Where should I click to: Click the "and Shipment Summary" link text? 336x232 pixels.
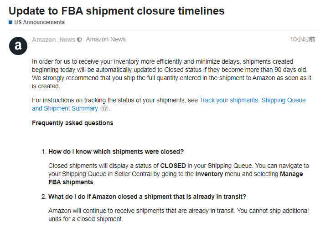click(65, 108)
